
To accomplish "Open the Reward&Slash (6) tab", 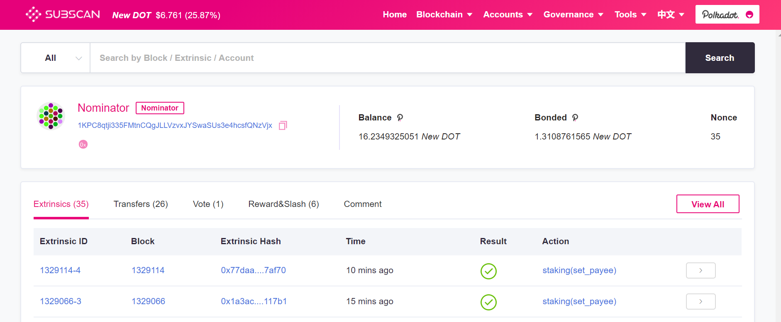I will pos(283,204).
